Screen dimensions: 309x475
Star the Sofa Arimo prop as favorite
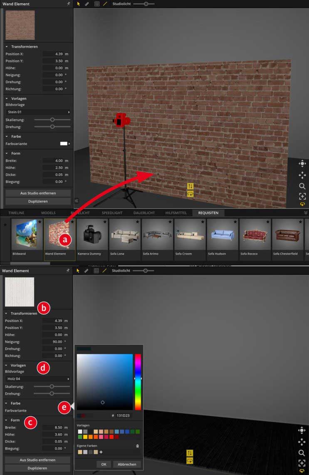pyautogui.click(x=170, y=222)
